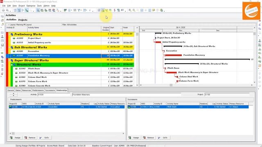The image size is (262, 147).
Task: Assign a predecessor with the Assign button
Action: tap(15, 138)
